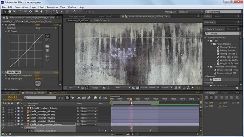Open the 25% magnification dropdown
Screen dimensions: 244x137
coord(74,88)
